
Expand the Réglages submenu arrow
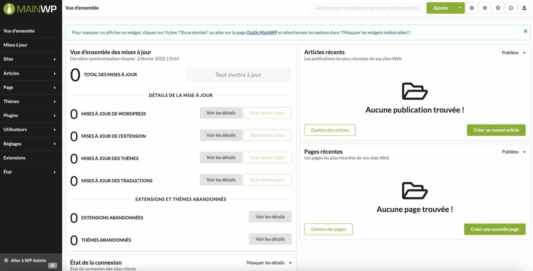55,144
